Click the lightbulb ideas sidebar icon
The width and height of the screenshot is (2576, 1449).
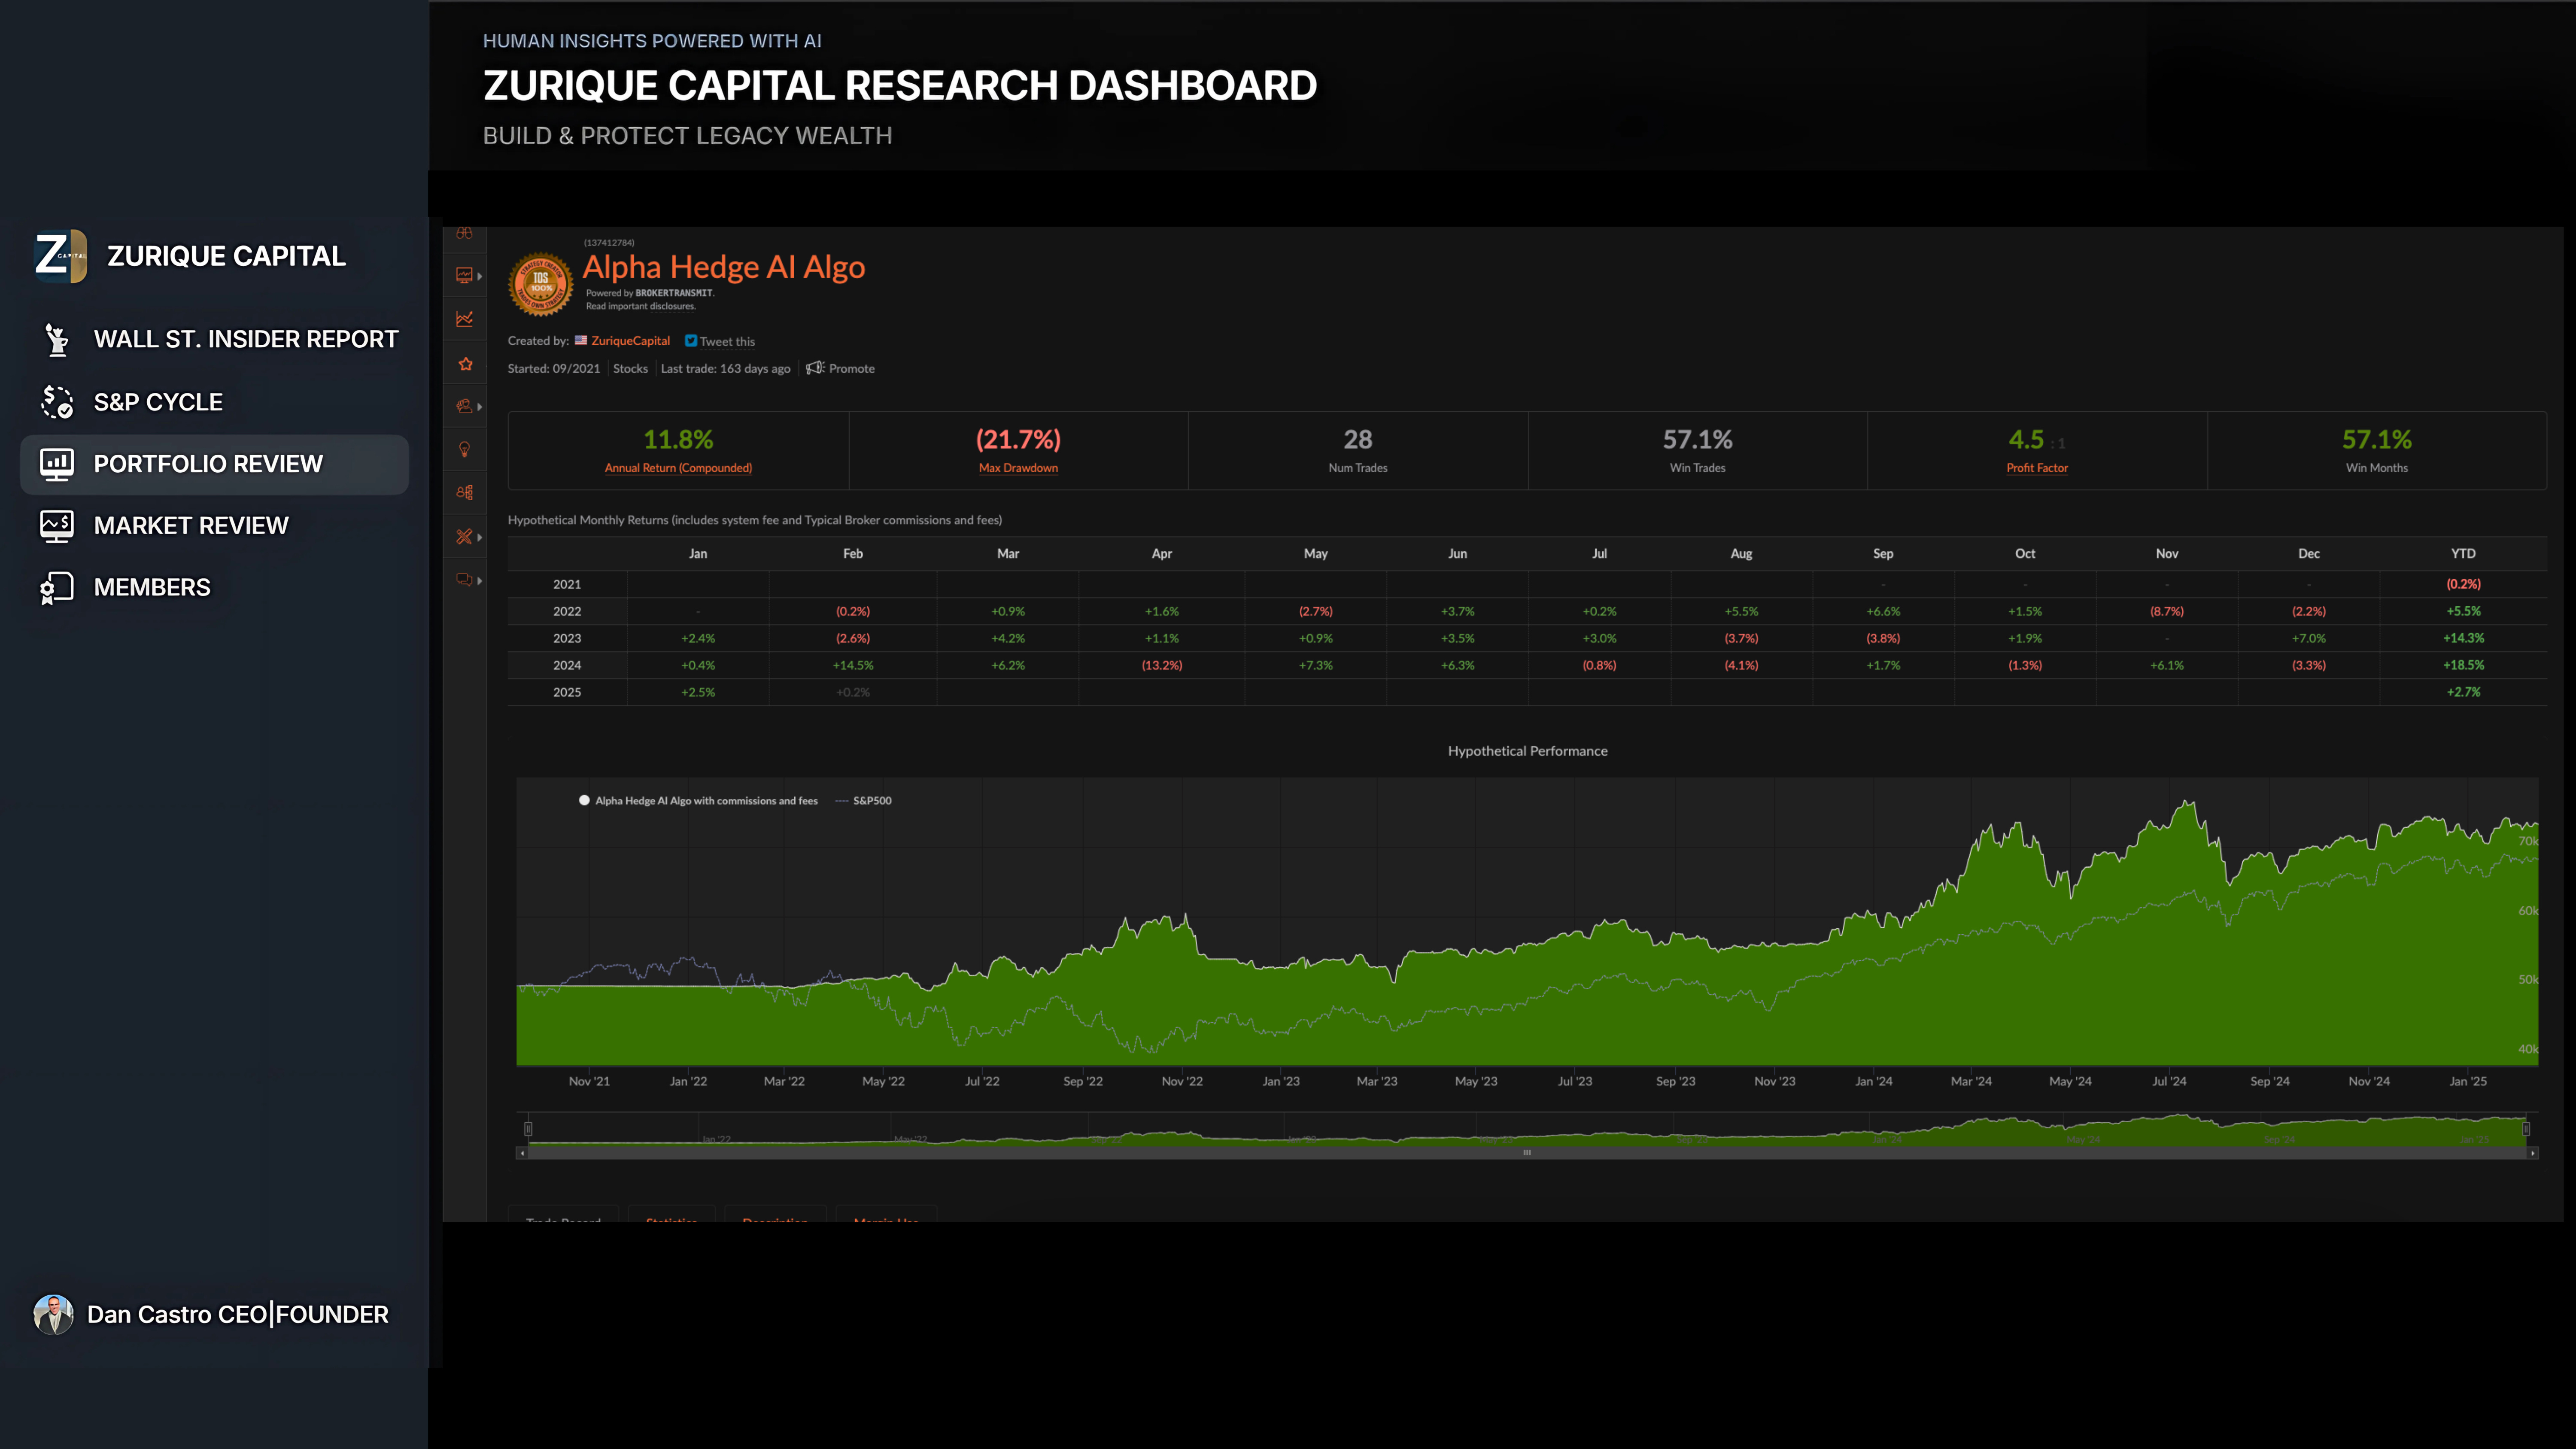464,450
